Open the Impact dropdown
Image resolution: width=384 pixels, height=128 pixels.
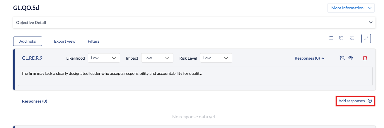pyautogui.click(x=157, y=58)
